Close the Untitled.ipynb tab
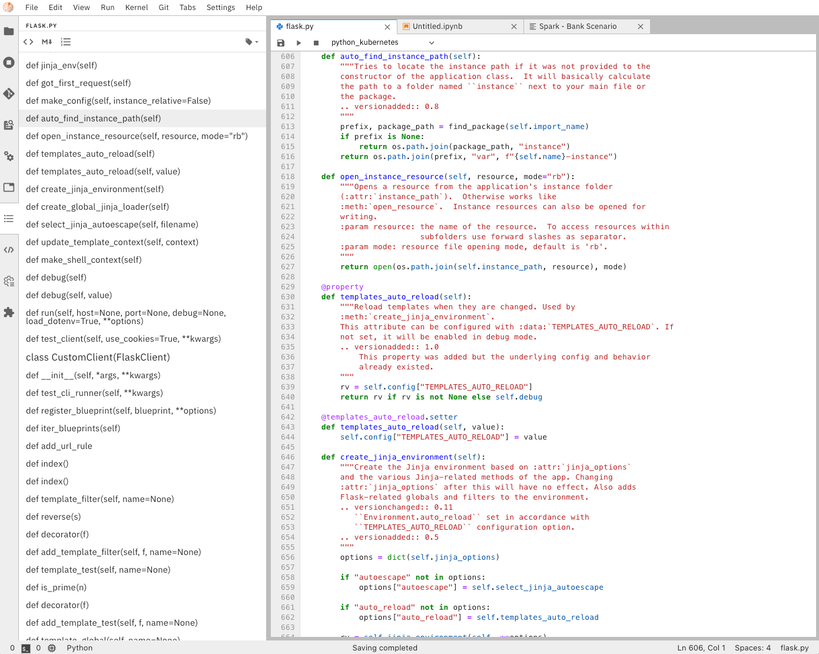Viewport: 819px width, 654px height. click(x=514, y=27)
